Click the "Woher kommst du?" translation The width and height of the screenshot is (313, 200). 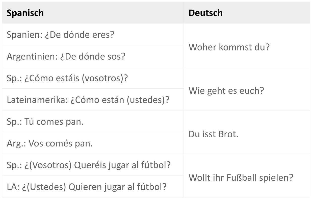pyautogui.click(x=229, y=47)
